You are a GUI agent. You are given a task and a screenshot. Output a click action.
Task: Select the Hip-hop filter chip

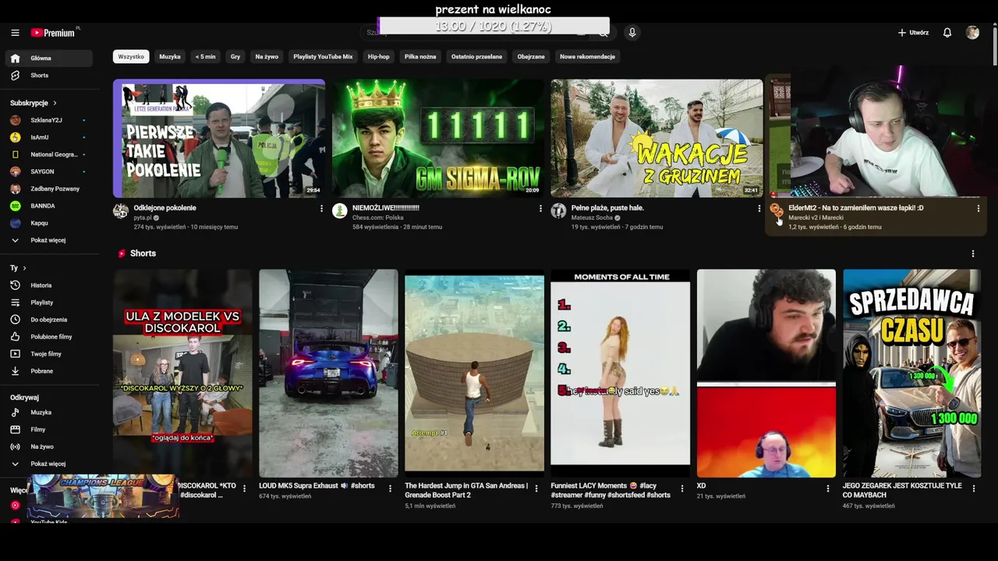point(378,57)
